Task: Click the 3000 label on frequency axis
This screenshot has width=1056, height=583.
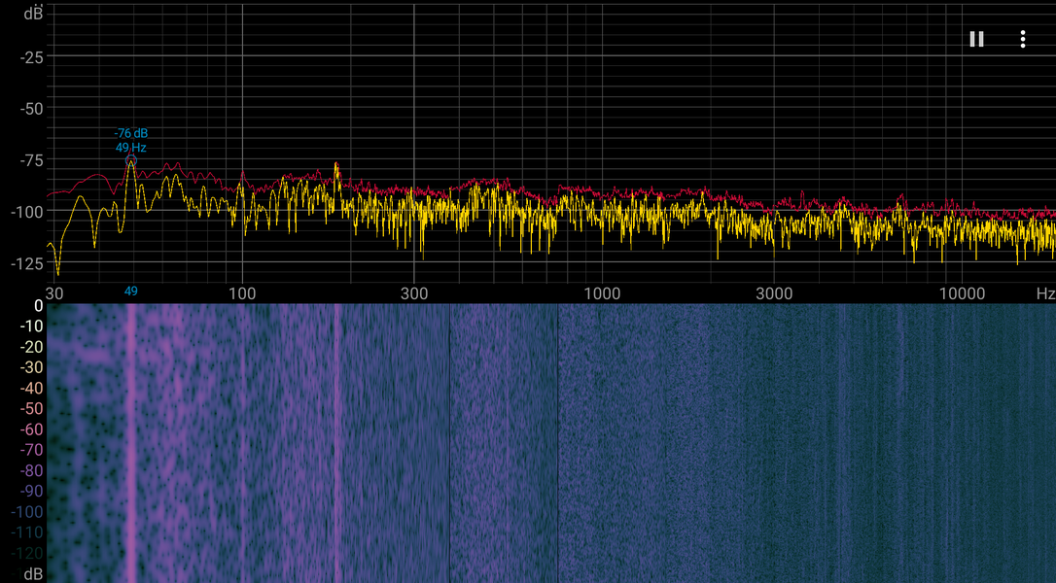Action: tap(774, 293)
